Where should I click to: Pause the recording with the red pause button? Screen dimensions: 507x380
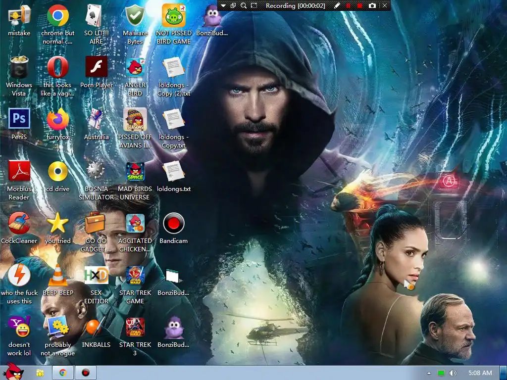pos(349,5)
